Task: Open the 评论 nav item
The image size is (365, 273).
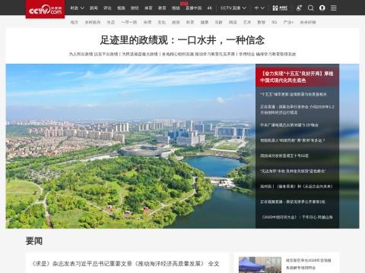Action: click(x=107, y=8)
